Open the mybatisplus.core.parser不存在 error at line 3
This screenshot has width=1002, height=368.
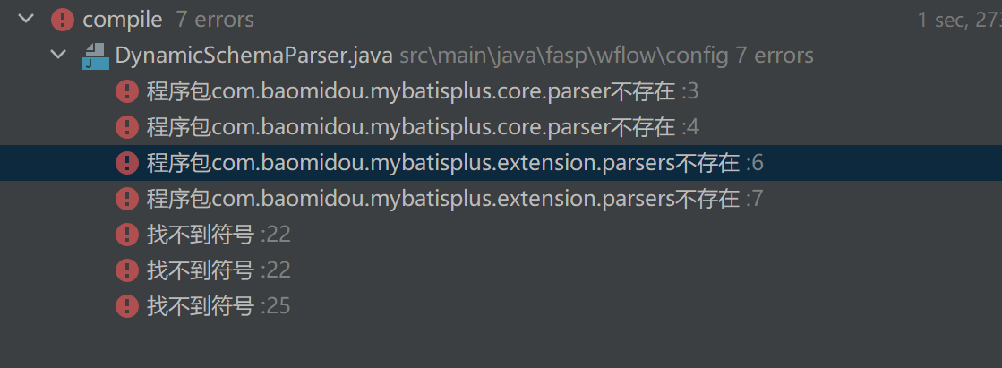pyautogui.click(x=421, y=90)
